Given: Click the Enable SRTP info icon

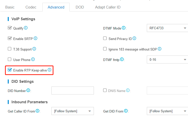Looking at the screenshot, I should (x=35, y=38).
